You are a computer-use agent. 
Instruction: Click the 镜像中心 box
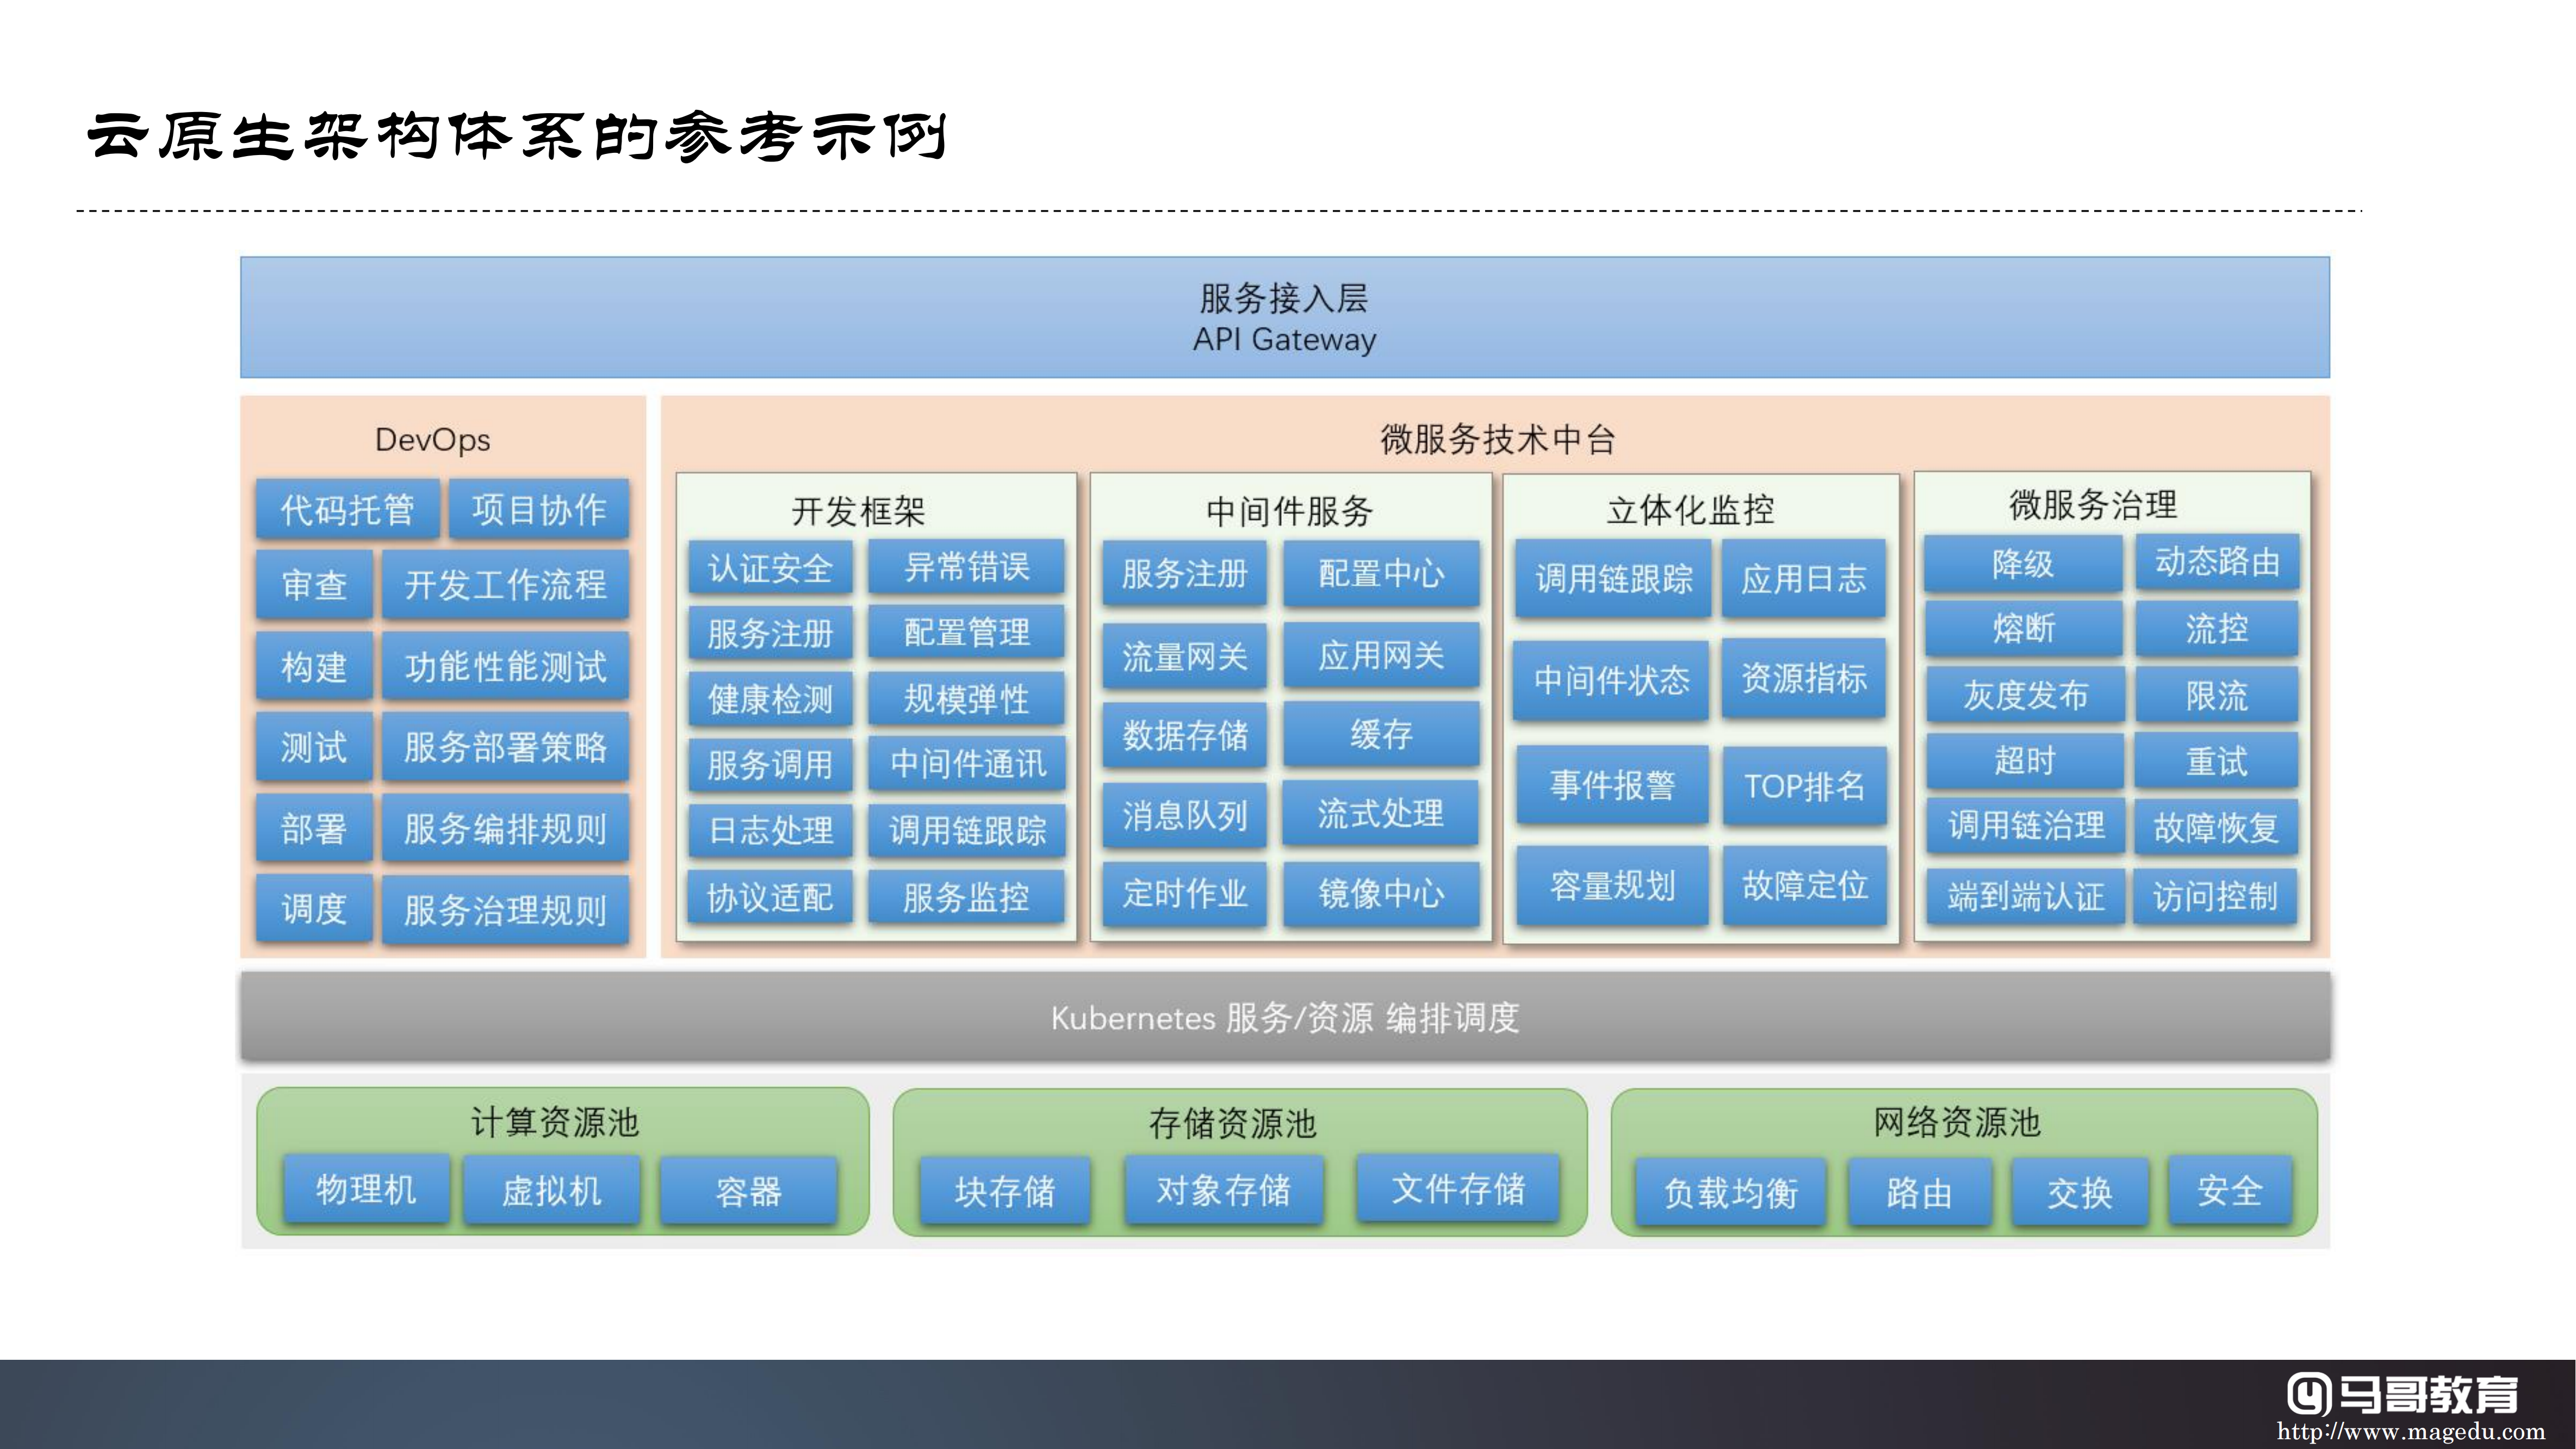pos(1381,893)
